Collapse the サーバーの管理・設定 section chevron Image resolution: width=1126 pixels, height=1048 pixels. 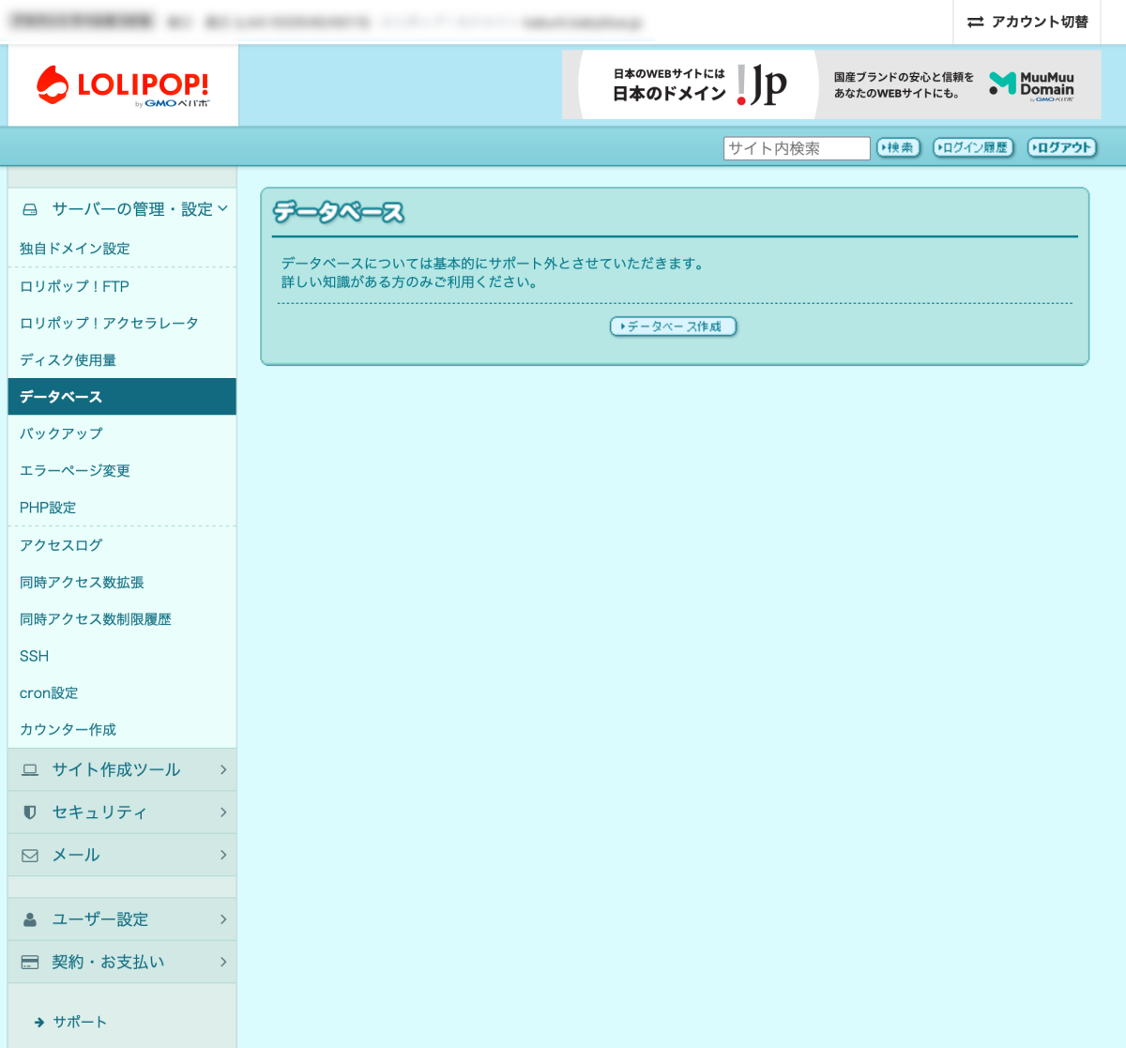coord(222,208)
